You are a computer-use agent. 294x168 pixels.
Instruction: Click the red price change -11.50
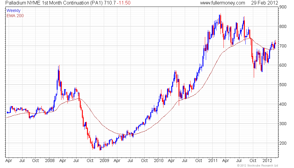(x=124, y=3)
